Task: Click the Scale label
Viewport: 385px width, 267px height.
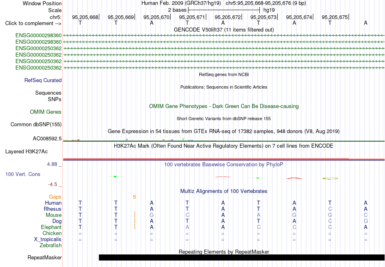Action: click(55, 10)
